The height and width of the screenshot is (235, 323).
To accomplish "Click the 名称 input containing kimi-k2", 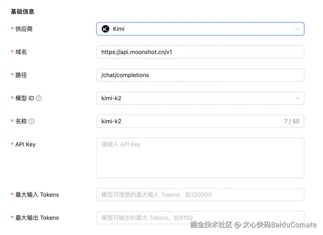I will click(188, 122).
